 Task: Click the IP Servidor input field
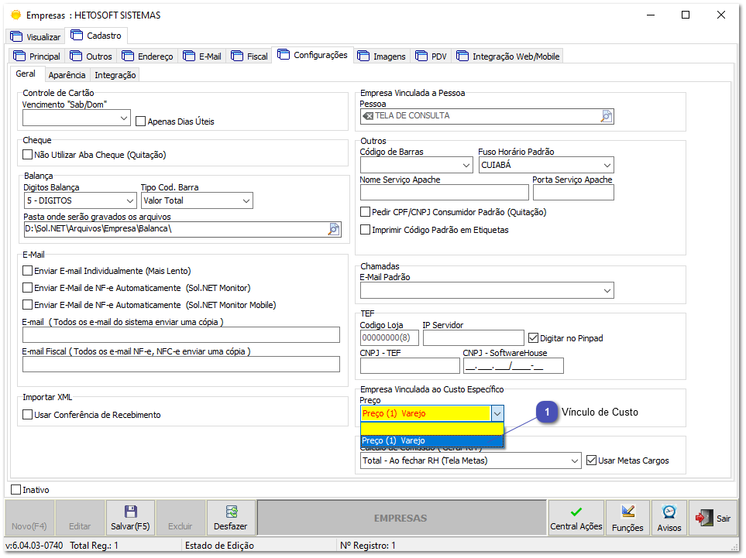click(473, 338)
